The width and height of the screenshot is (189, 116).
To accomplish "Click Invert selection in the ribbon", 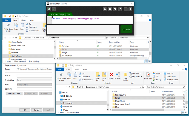I will pos(171,80).
